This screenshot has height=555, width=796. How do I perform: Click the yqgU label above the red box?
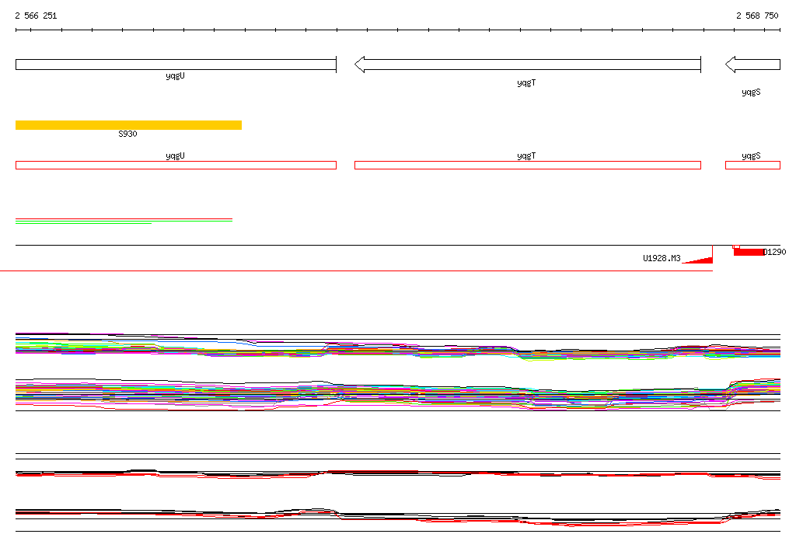pyautogui.click(x=175, y=156)
